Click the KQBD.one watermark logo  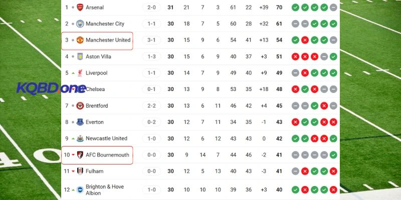(x=50, y=88)
